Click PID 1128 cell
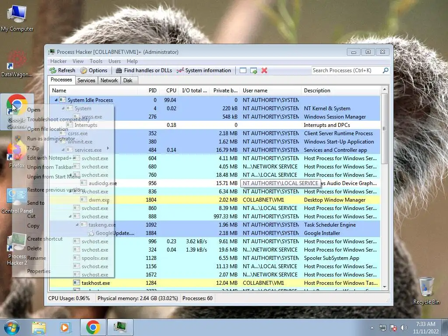This screenshot has width=448, height=336. pyautogui.click(x=151, y=258)
